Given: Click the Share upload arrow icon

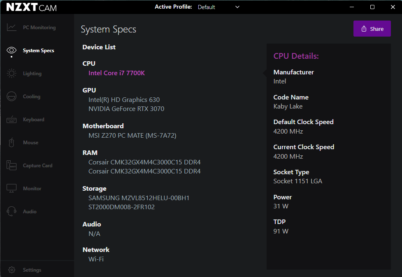Looking at the screenshot, I should click(x=364, y=29).
